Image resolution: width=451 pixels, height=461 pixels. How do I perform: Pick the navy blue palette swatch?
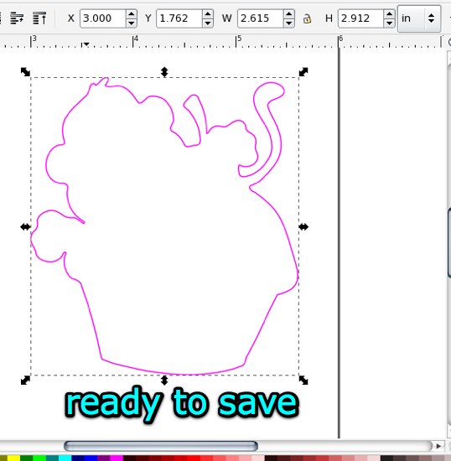78,458
